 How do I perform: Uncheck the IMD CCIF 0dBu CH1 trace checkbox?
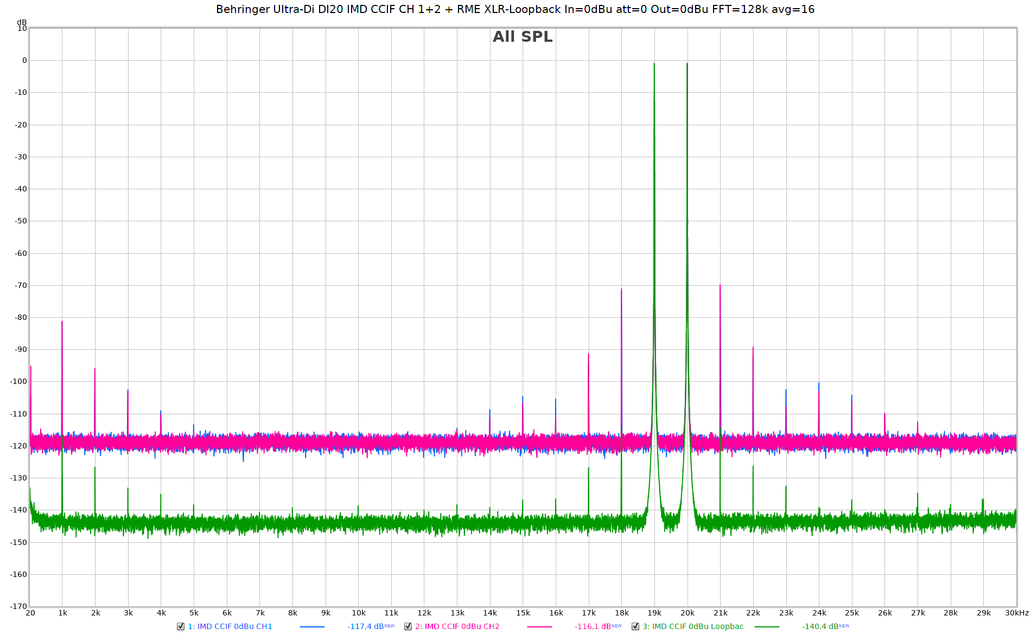181,626
